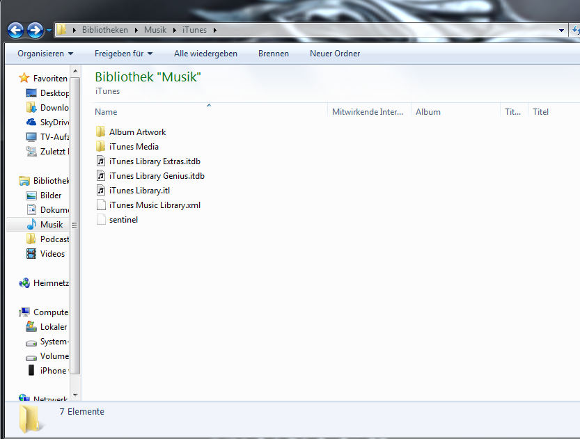The image size is (580, 439).
Task: Expand the arrow between Musik and iTunes
Action: click(175, 30)
